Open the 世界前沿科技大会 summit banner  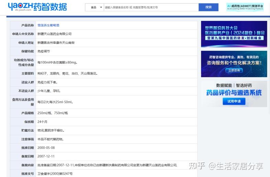coord(234,34)
